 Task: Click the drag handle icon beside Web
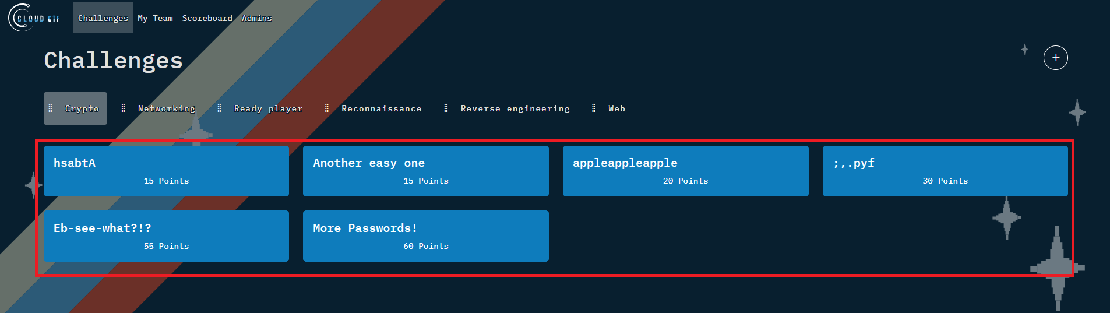(x=594, y=108)
